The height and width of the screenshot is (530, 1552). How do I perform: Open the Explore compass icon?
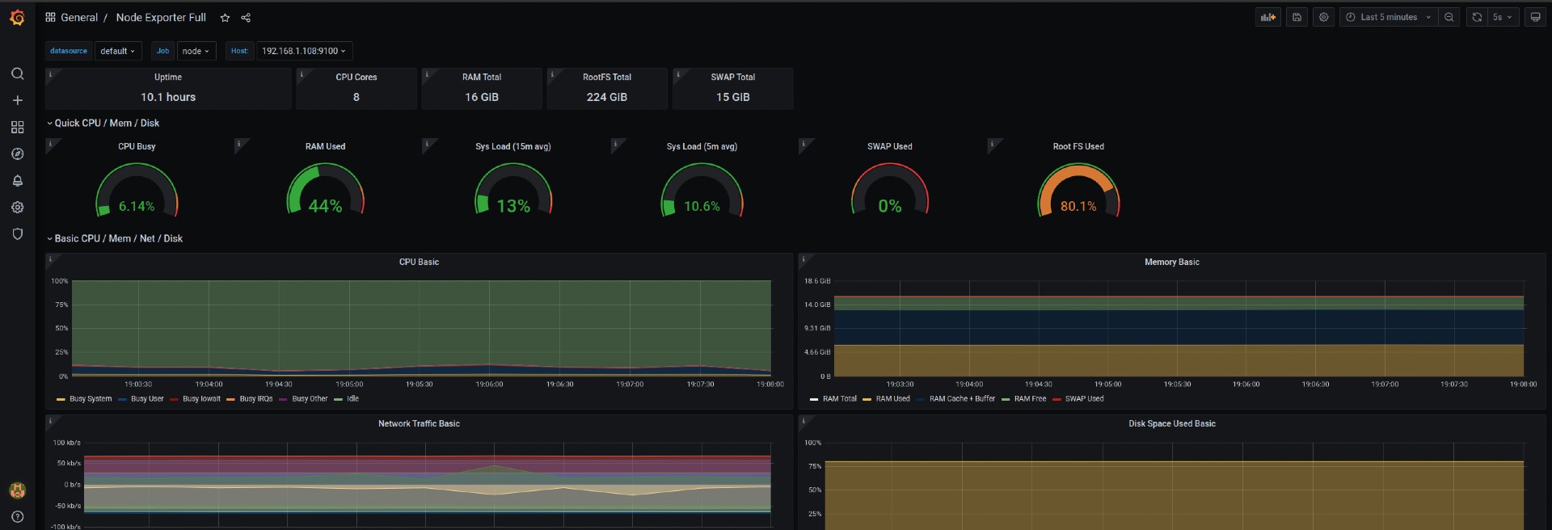[17, 154]
